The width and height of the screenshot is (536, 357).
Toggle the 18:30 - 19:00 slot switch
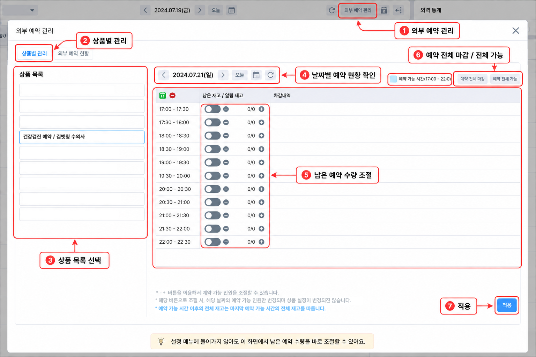point(213,149)
